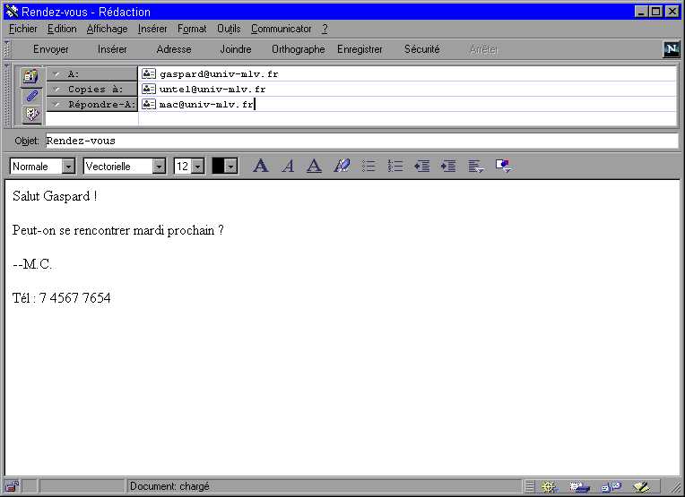The width and height of the screenshot is (685, 497).
Task: Click the Envoyer button
Action: (x=51, y=49)
